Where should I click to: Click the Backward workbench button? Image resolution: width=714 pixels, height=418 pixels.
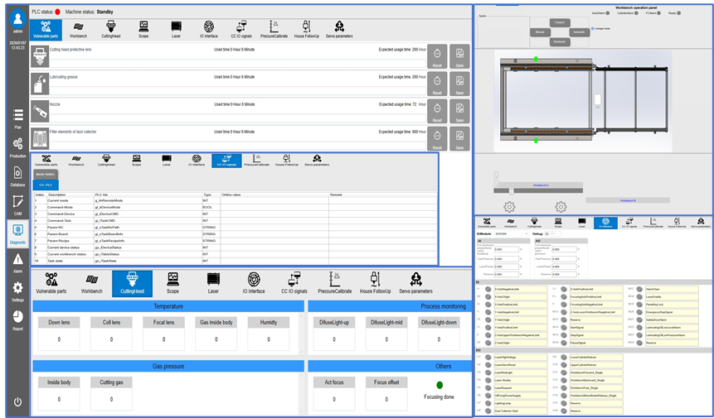(560, 41)
